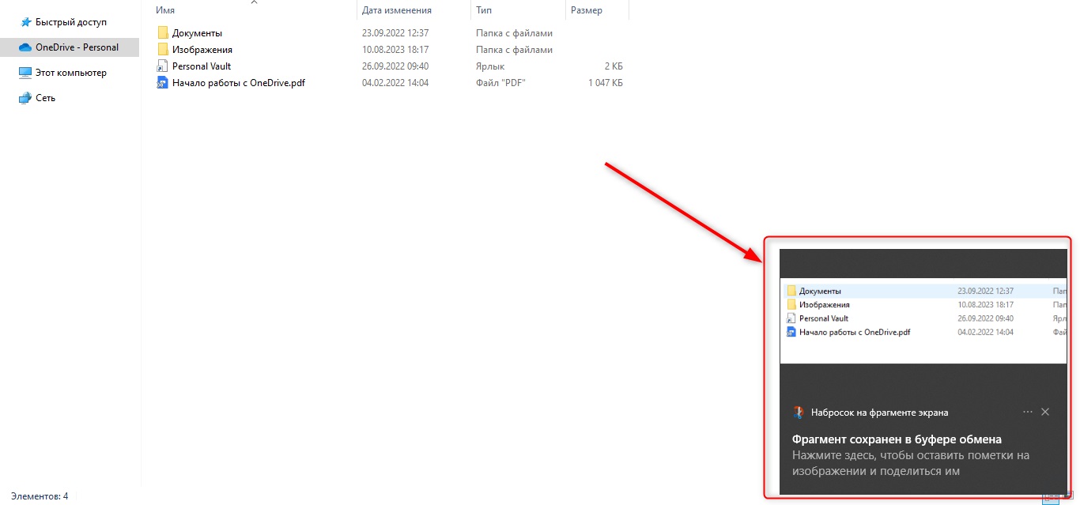Click the 'Нажмите здесь' notification message text
This screenshot has height=505, width=1080.
[910, 463]
